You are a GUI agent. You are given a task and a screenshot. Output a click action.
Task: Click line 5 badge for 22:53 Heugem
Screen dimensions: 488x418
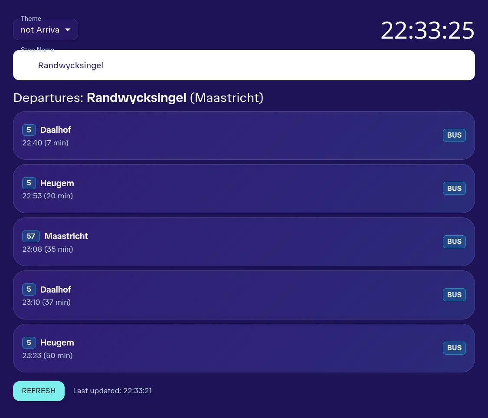pos(29,183)
